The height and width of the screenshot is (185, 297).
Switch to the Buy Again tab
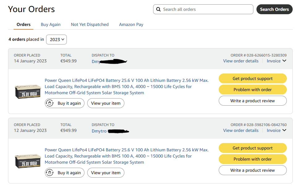[51, 24]
